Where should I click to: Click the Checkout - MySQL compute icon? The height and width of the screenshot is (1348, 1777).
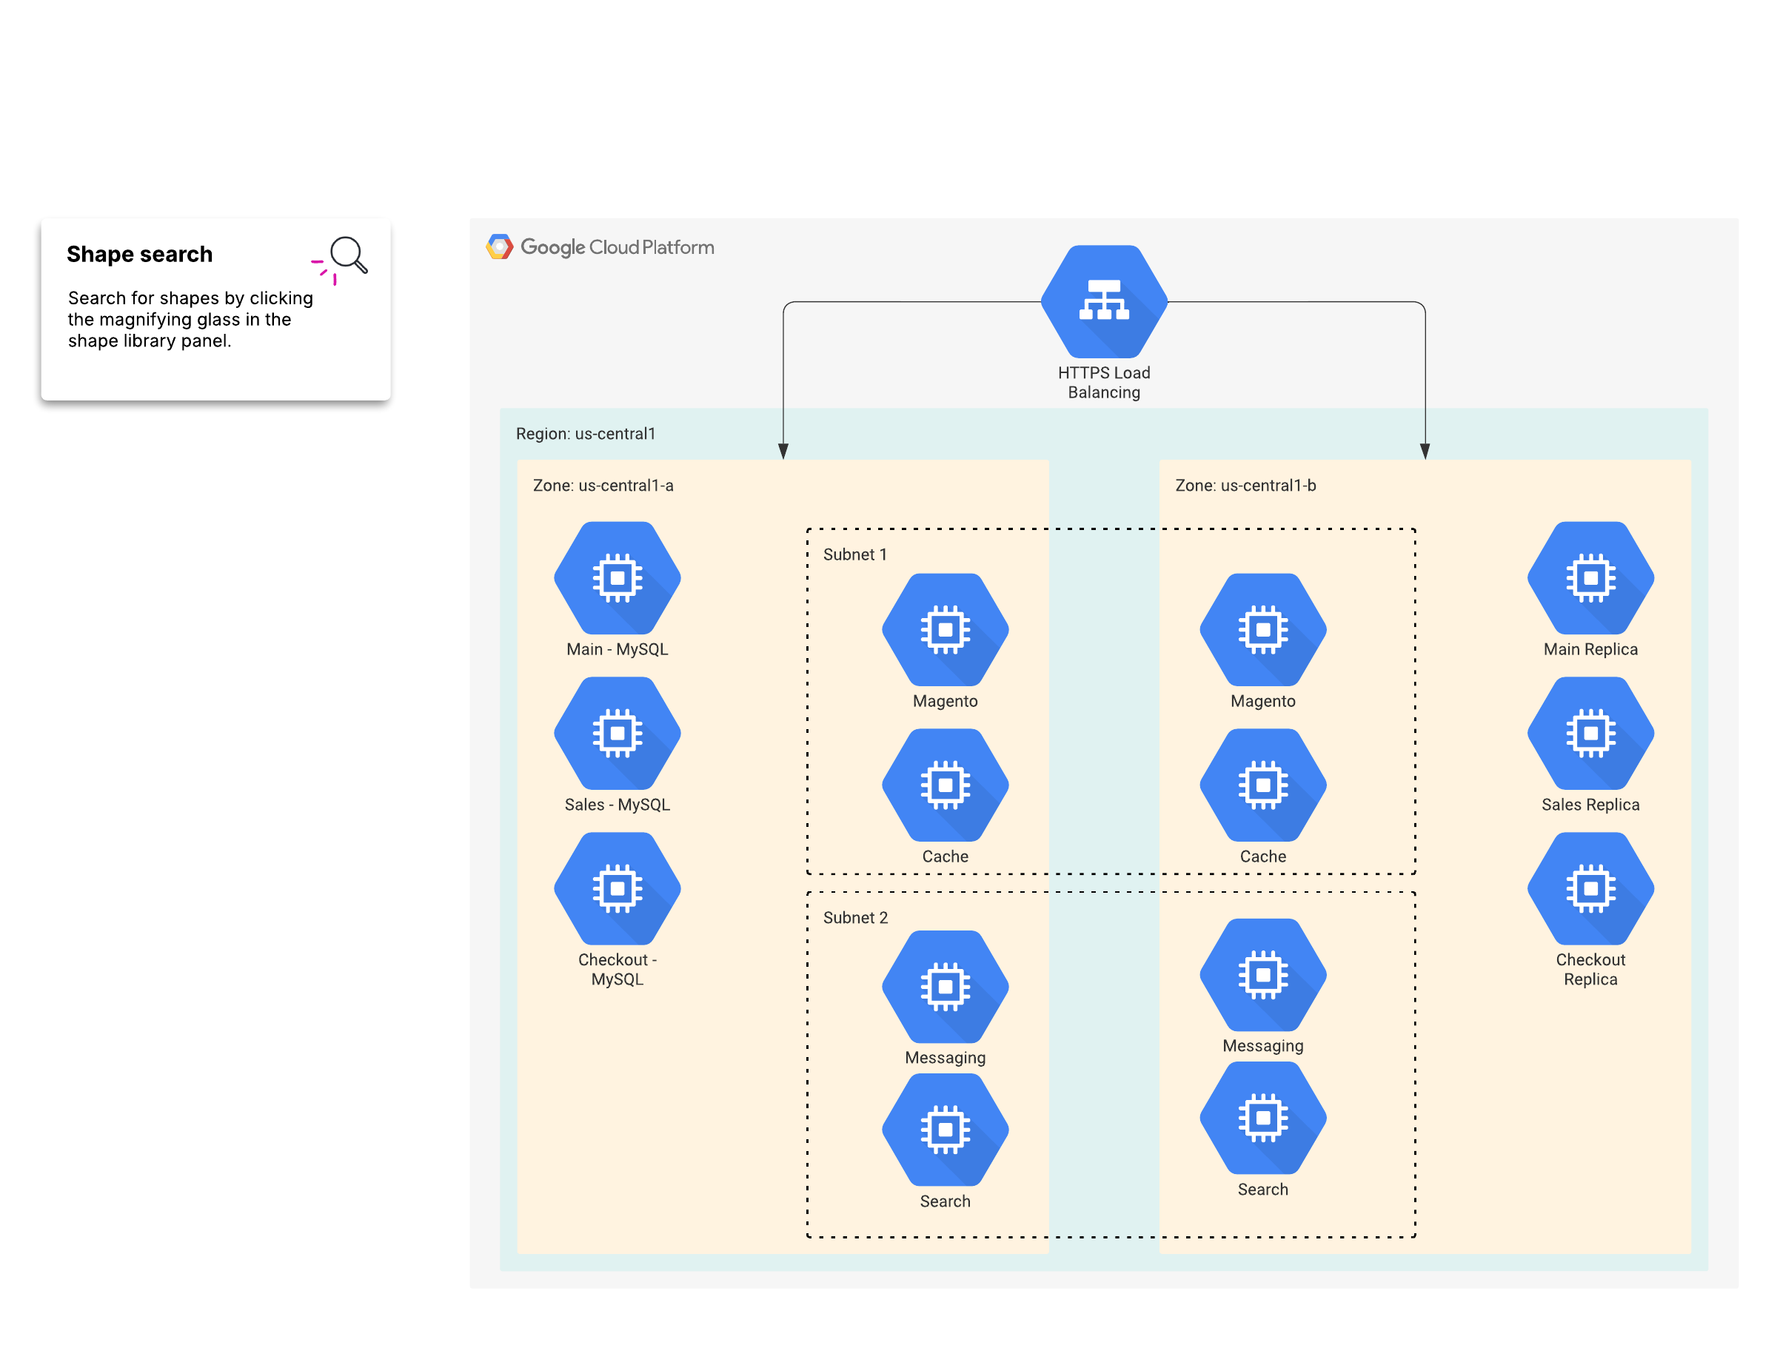[x=617, y=888]
